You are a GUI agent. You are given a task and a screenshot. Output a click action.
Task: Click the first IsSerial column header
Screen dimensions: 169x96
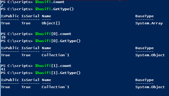coord(30,16)
